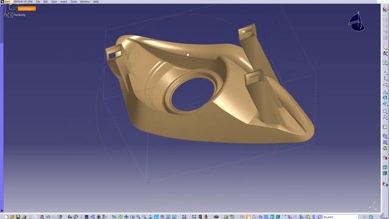Open the File menu
389x219 pixels.
pyautogui.click(x=38, y=1)
